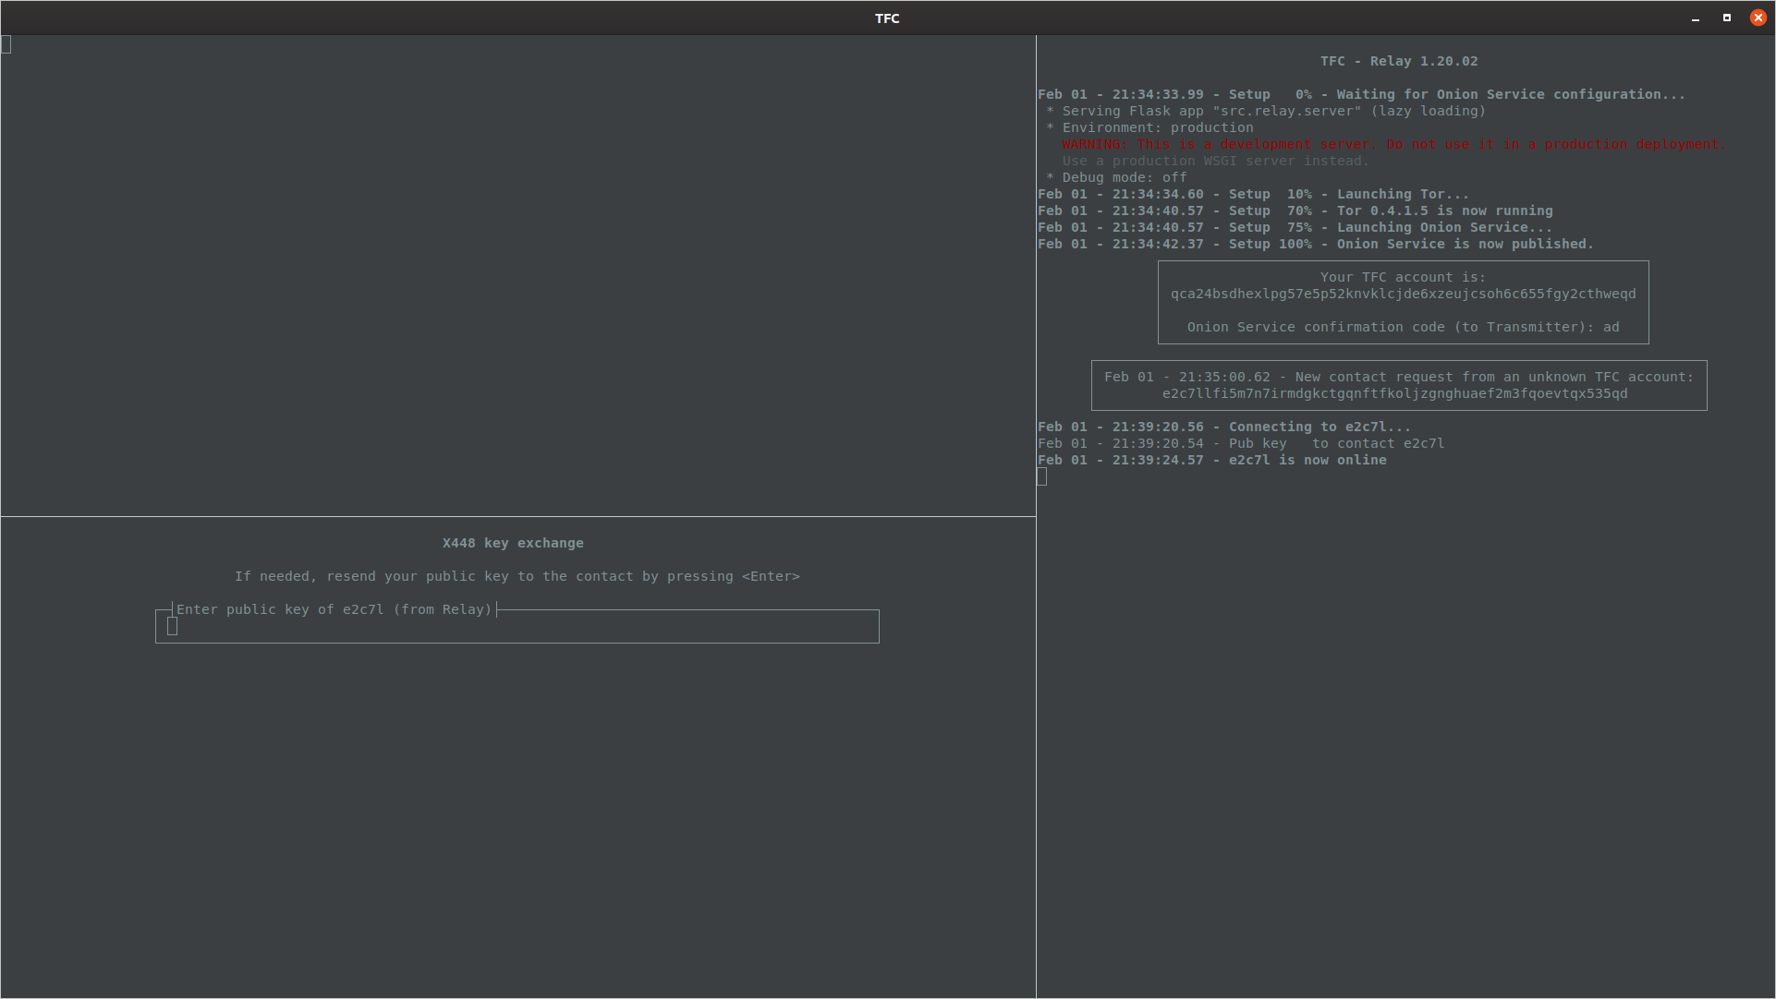Click the red development server WARNING line
Viewport: 1776px width, 999px height.
[1393, 144]
